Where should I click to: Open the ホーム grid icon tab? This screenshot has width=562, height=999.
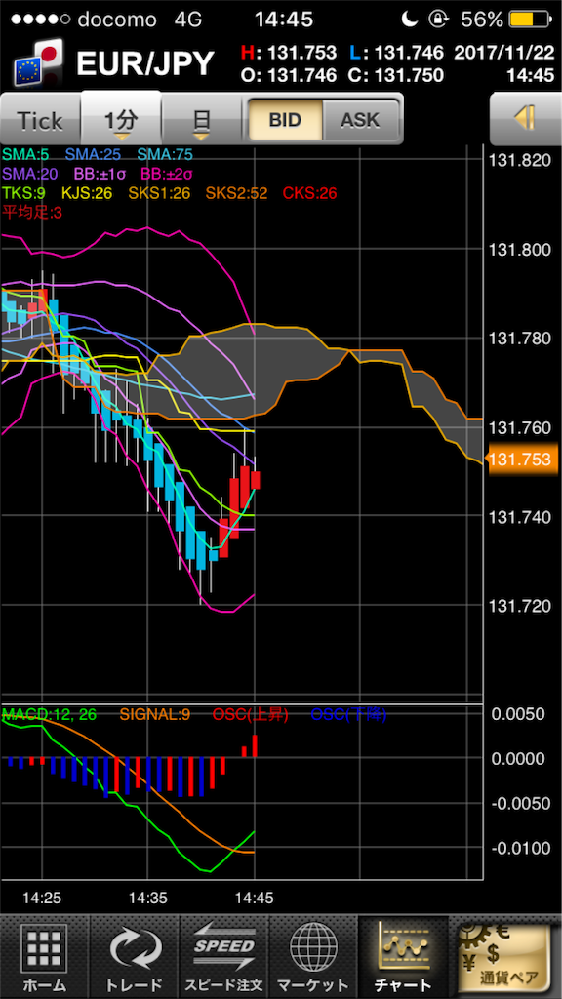click(45, 958)
